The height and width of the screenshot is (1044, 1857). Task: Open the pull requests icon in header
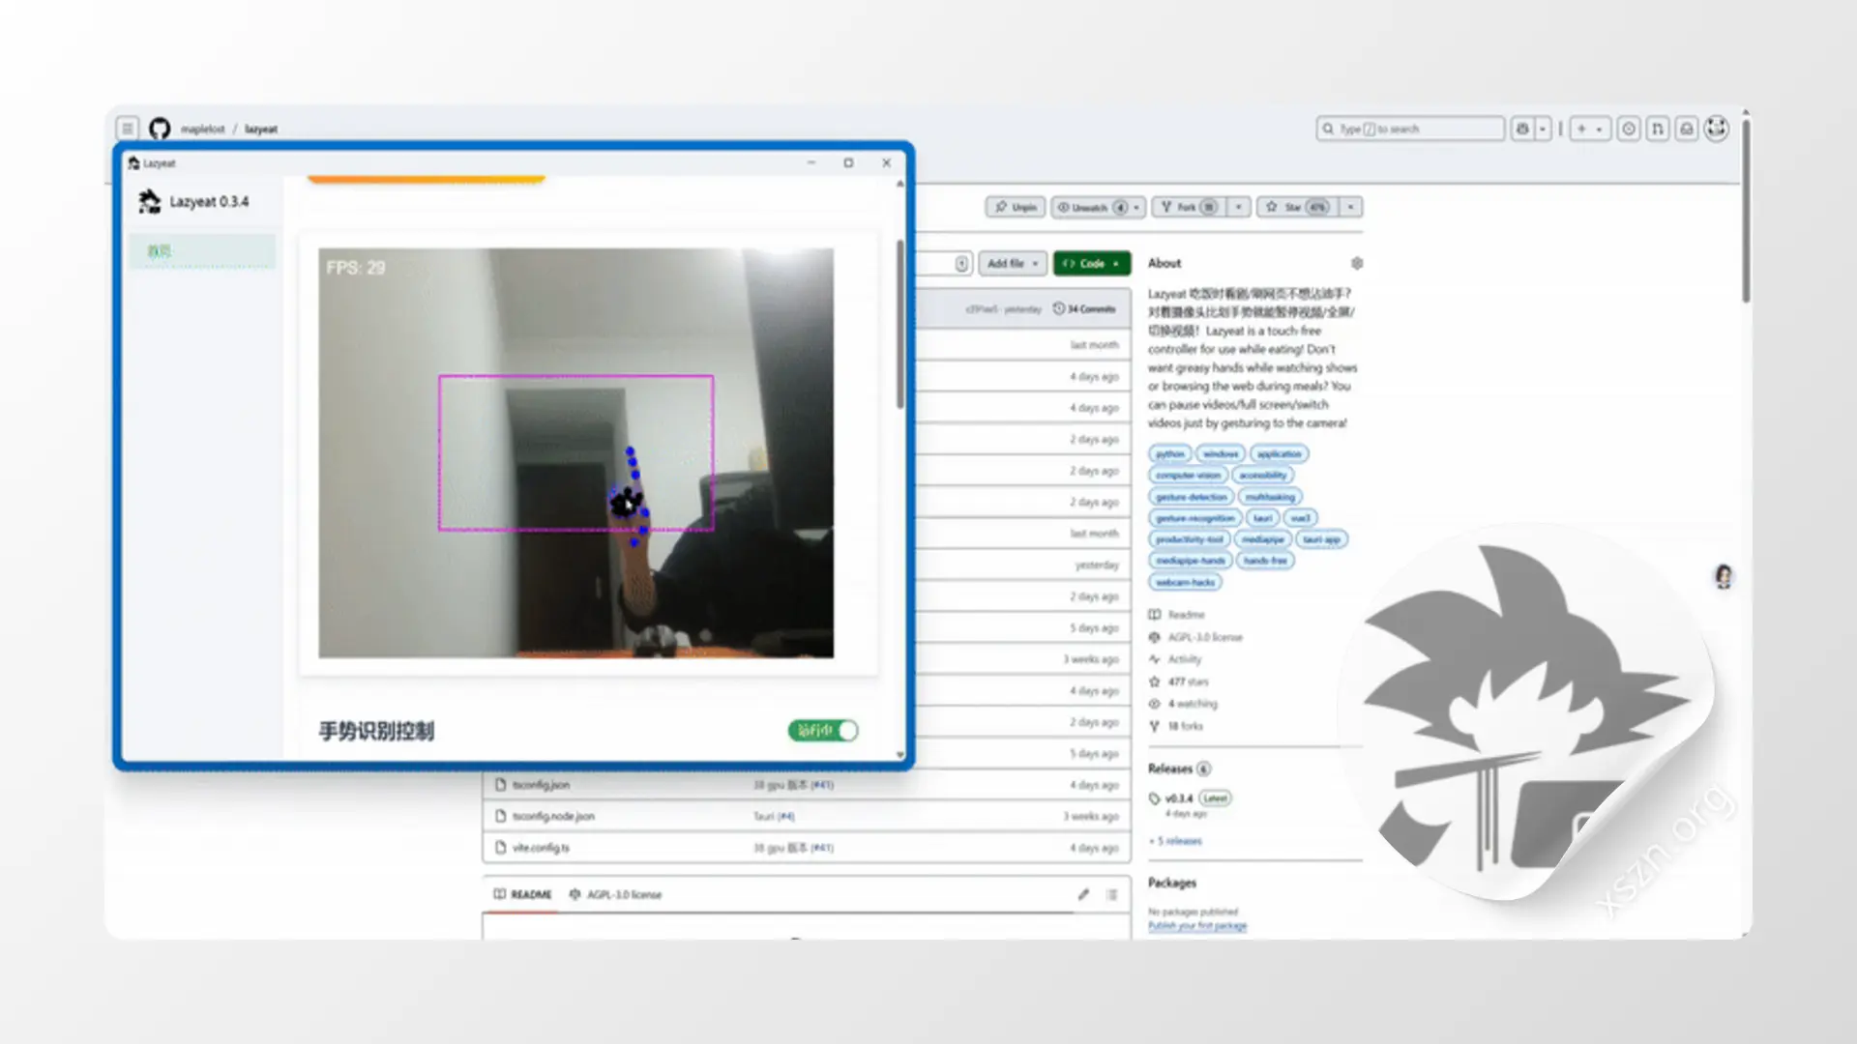[x=1658, y=129]
